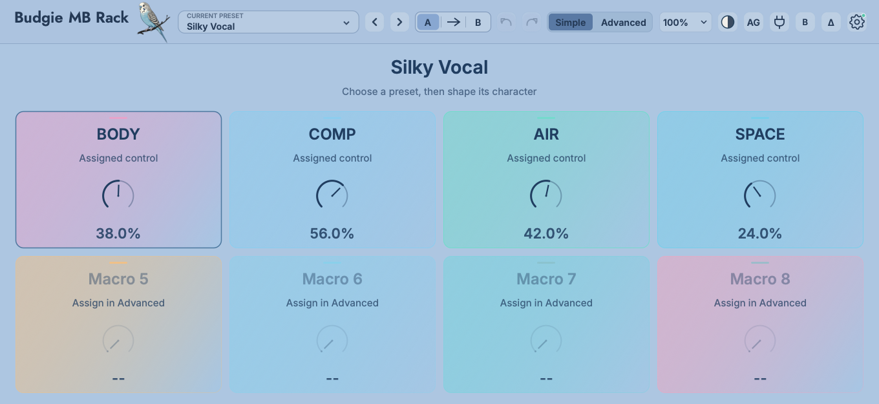Switch to Advanced view
Viewport: 879px width, 404px height.
[624, 22]
